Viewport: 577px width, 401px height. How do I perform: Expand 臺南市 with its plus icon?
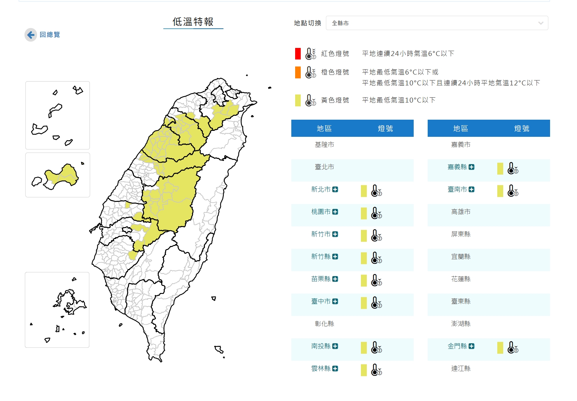471,189
